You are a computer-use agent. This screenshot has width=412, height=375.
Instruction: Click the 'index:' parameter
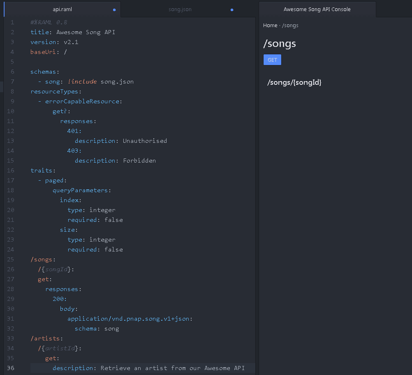point(71,200)
